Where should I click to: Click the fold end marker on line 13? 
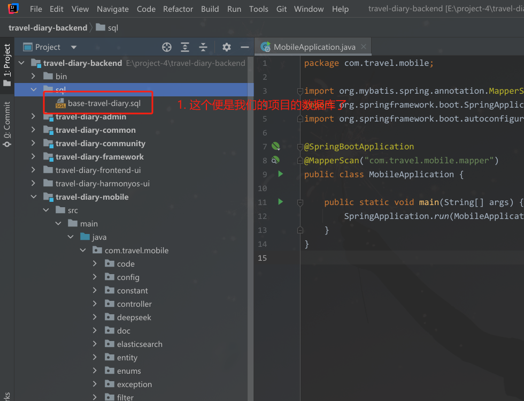300,230
